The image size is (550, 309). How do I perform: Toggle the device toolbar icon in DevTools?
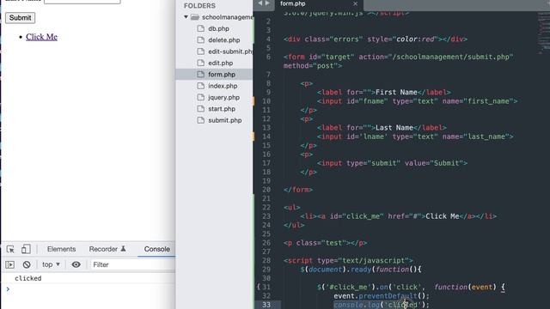(26, 249)
